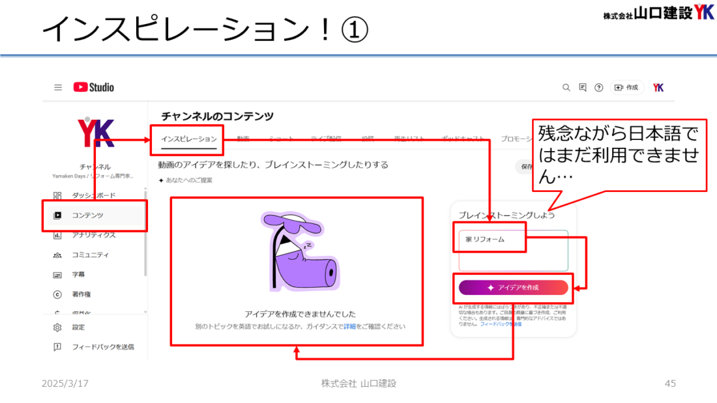717x403 pixels.
Task: Open the help question mark icon
Action: click(x=598, y=87)
